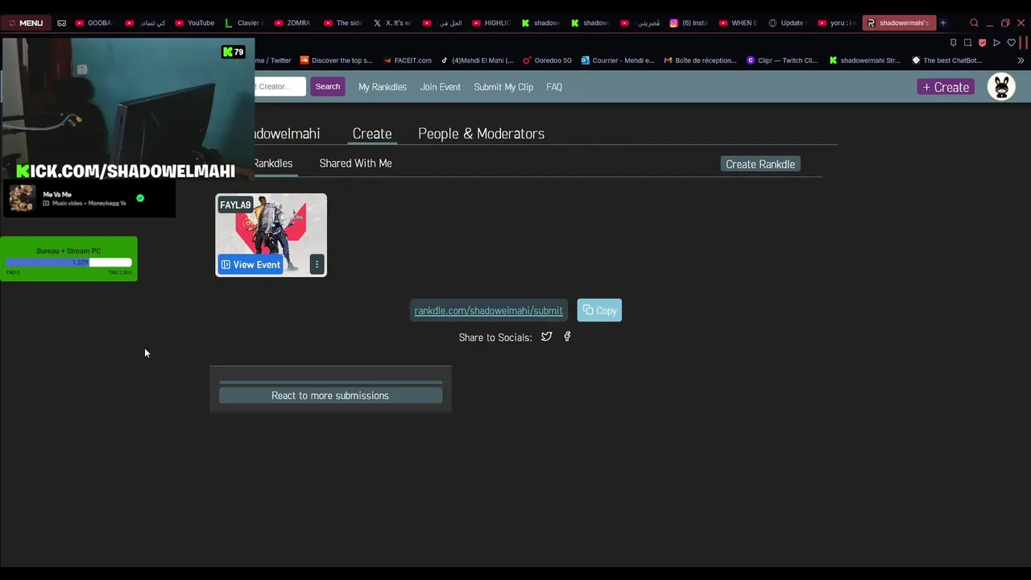Focus the creator search input field
This screenshot has width=1031, height=580.
pyautogui.click(x=280, y=86)
